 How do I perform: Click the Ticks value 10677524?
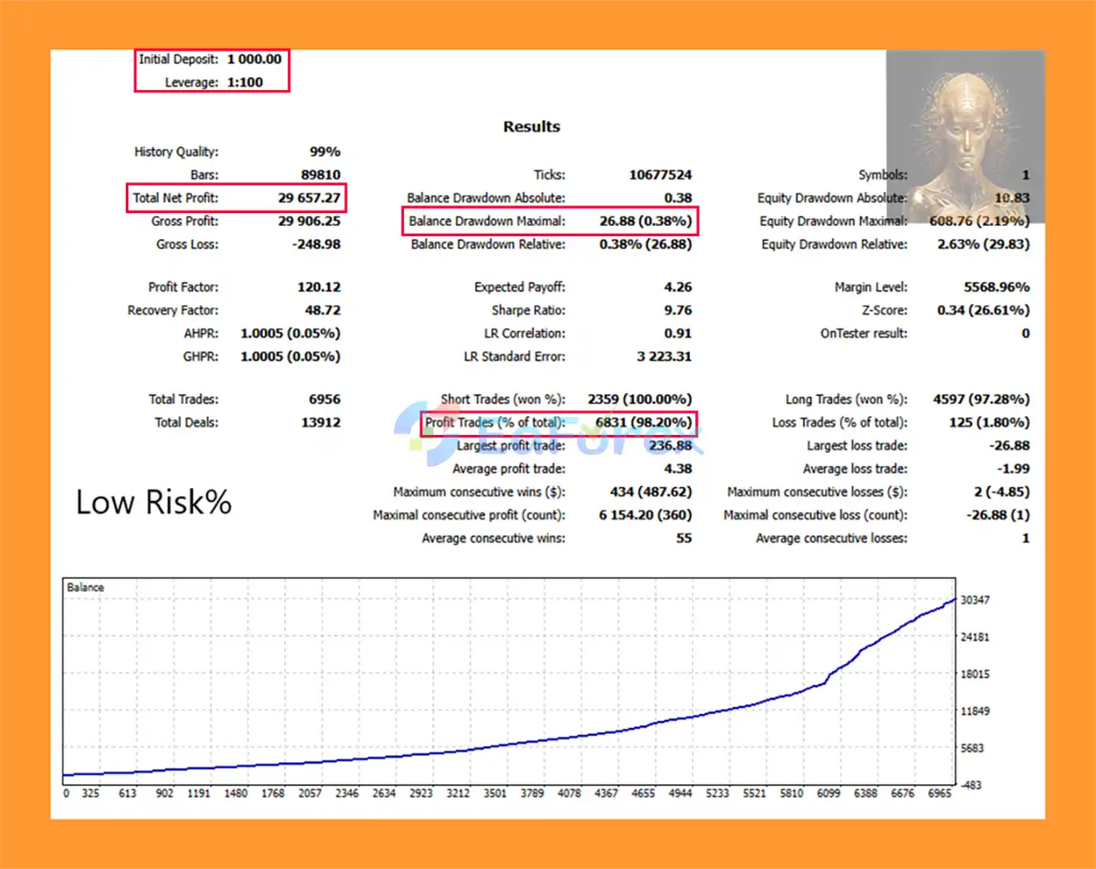click(660, 175)
